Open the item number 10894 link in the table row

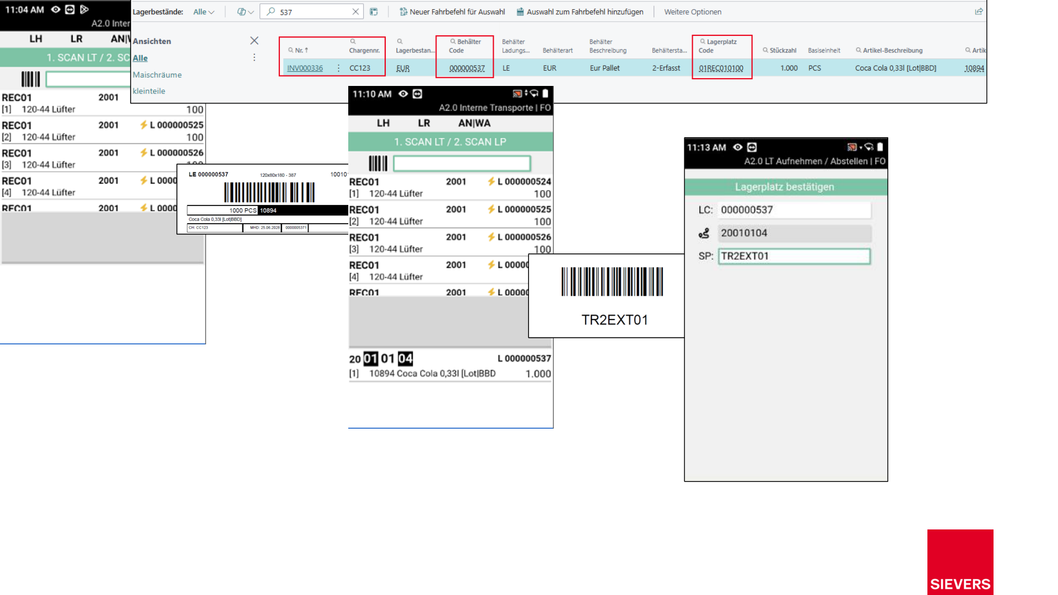pos(974,68)
